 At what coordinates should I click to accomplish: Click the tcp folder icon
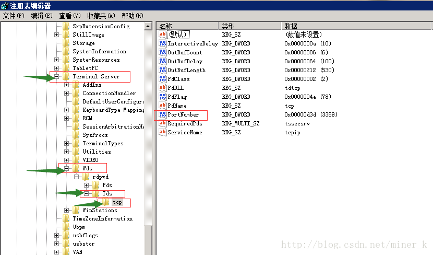click(x=106, y=202)
